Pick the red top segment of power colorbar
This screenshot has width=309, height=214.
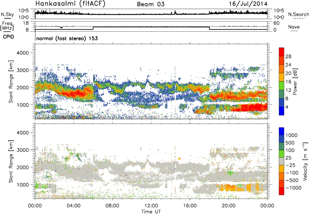click(282, 52)
